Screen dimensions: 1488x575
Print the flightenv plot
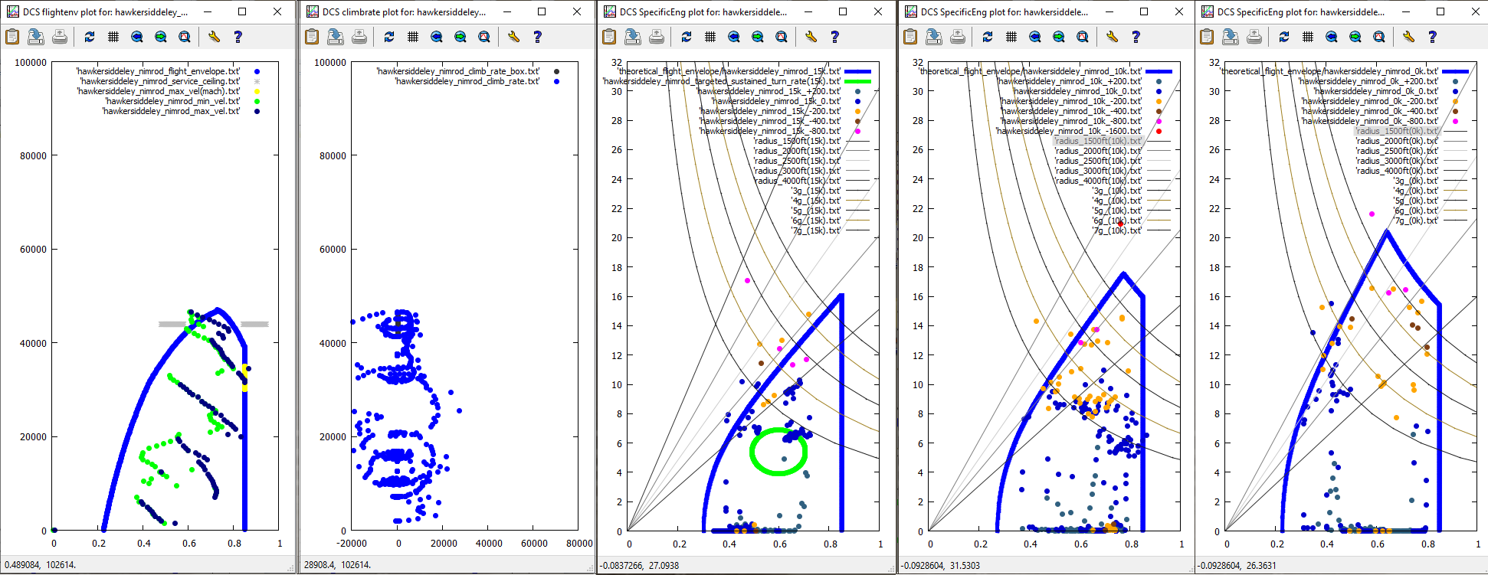60,37
